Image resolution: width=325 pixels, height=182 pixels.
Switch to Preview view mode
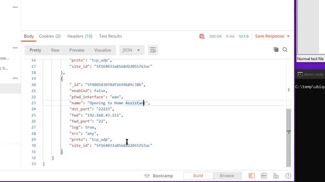coord(77,50)
